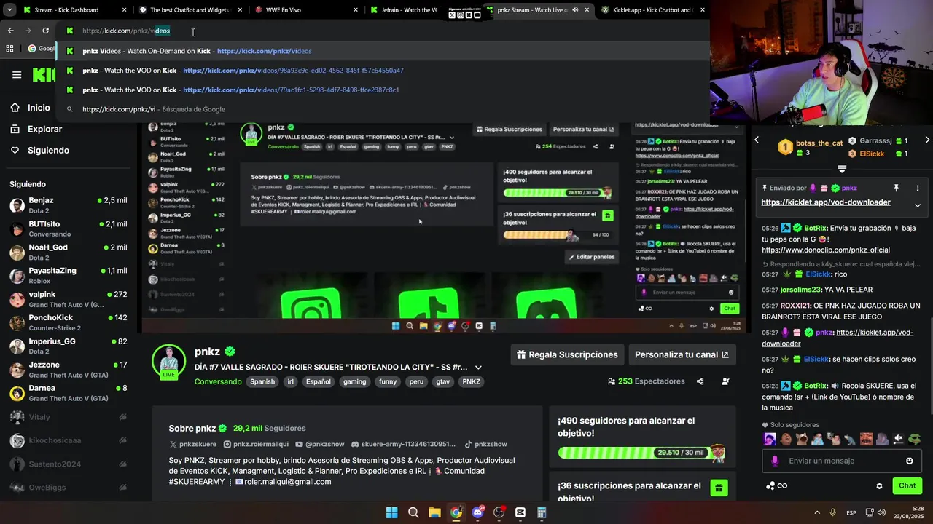Click the Conversando category link

[218, 381]
